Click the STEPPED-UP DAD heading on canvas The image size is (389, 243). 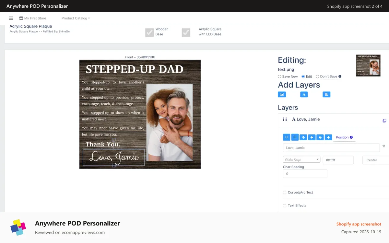pos(135,69)
